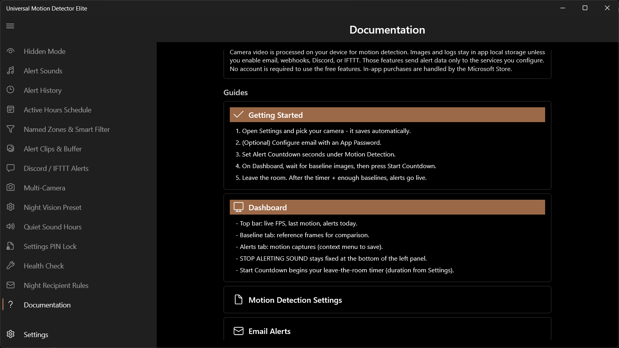Go to Quiet Sound Hours
This screenshot has height=348, width=619.
point(78,227)
